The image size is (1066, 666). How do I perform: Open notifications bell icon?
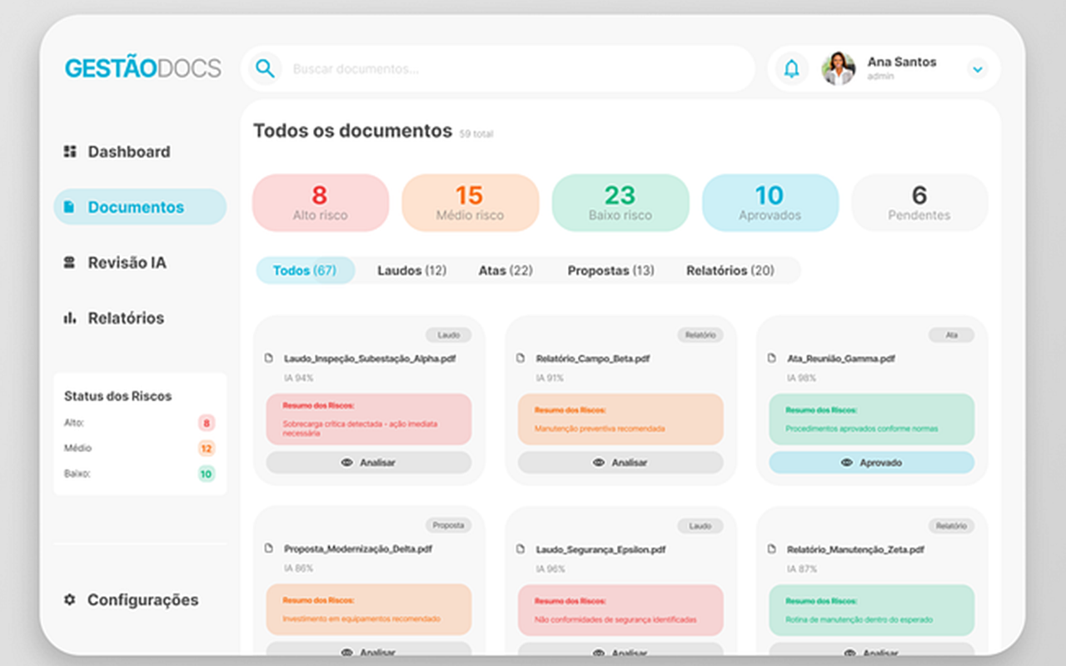click(x=791, y=69)
